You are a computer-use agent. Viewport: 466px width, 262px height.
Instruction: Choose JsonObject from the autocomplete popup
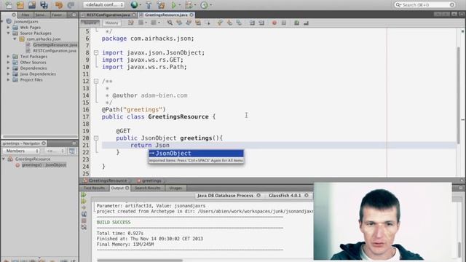coord(196,154)
